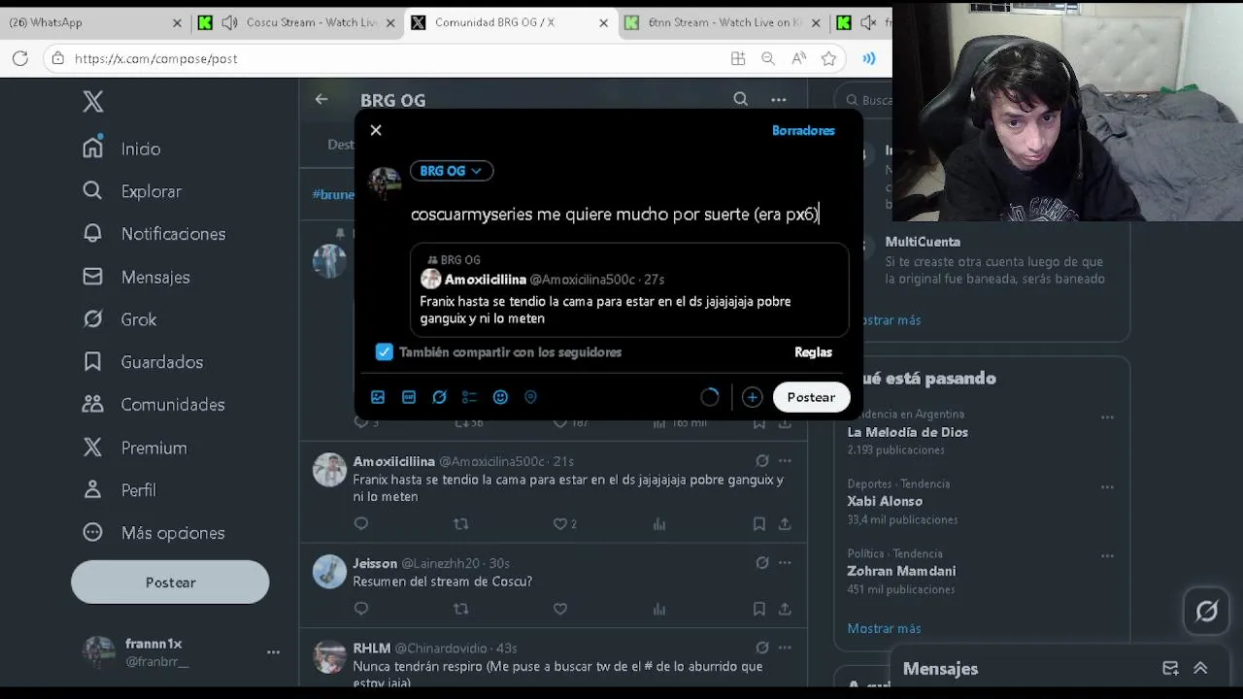This screenshot has width=1243, height=699.
Task: Open Jeisson's profile name
Action: (375, 563)
